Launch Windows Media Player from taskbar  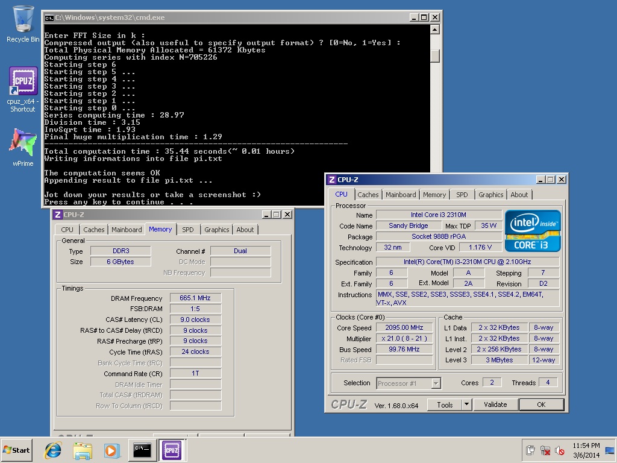[112, 450]
